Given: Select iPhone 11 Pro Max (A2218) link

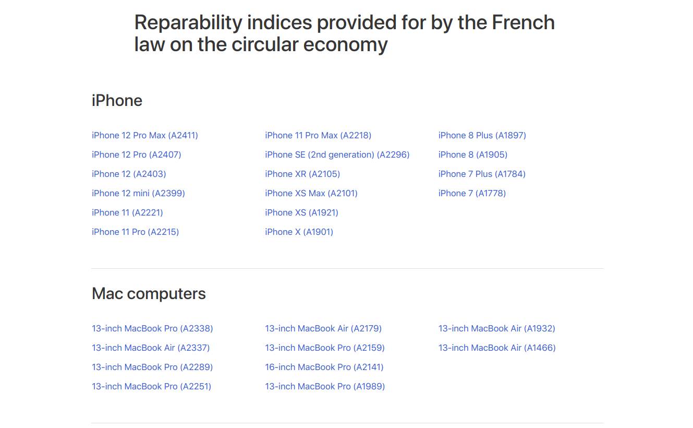Looking at the screenshot, I should [318, 135].
